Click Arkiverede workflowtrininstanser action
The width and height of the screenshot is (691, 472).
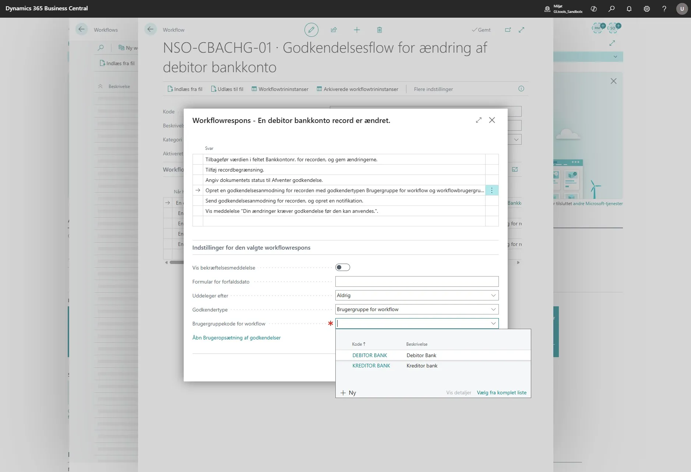click(357, 89)
